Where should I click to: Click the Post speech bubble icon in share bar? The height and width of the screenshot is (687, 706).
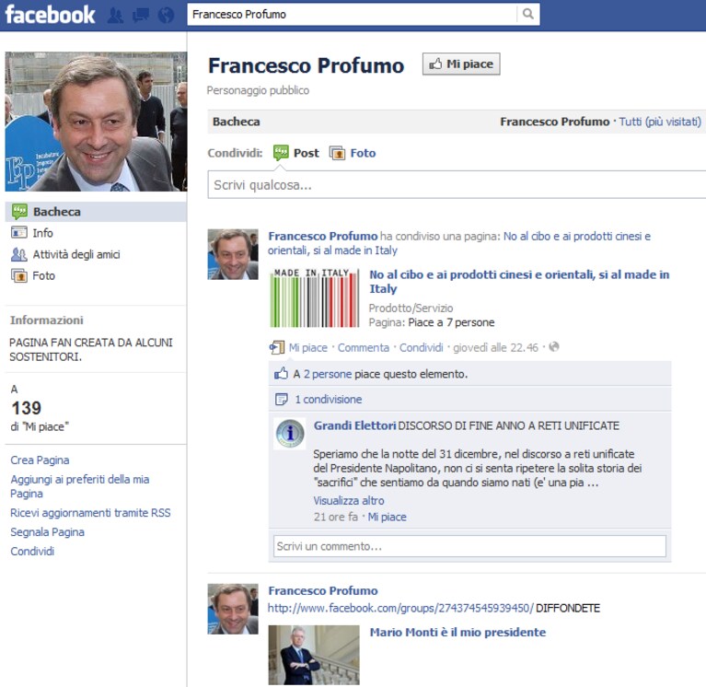tap(281, 153)
